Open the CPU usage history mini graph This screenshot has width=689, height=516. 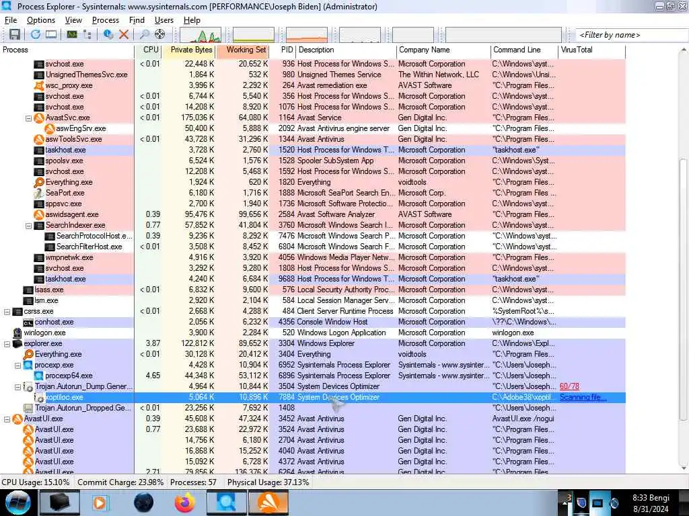(201, 35)
